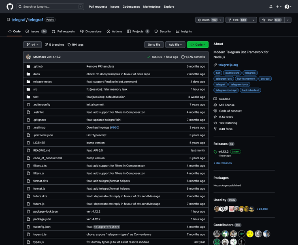Viewport: 298px width, 245px height.
Task: Open Codespaces in top navigation
Action: (131, 6)
